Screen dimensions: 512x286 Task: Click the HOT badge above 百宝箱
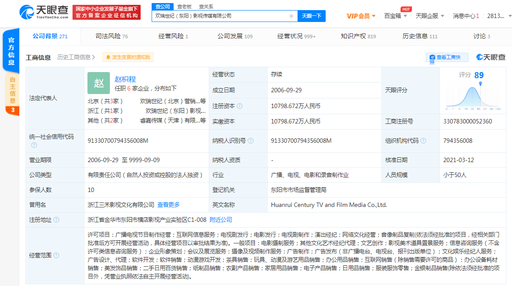406,9
